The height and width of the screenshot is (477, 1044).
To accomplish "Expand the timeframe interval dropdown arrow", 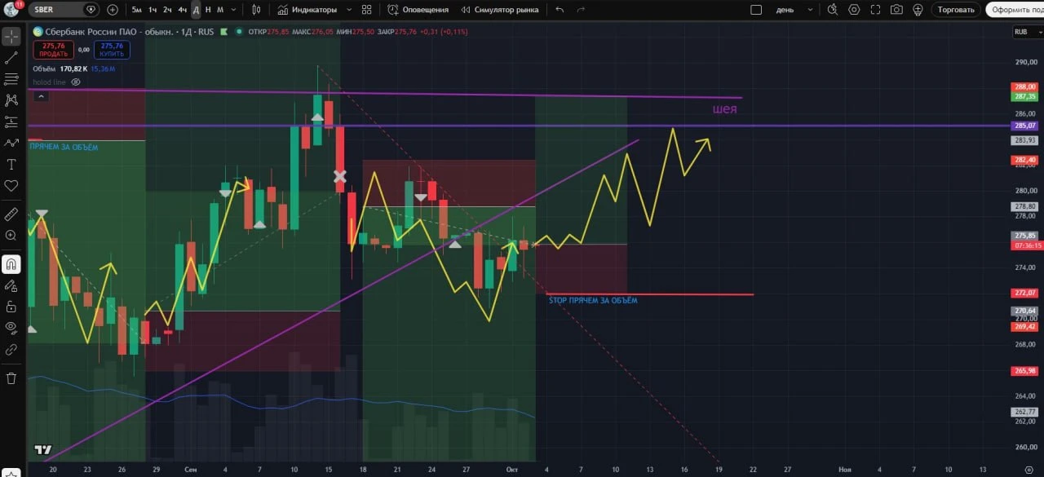I will [x=234, y=10].
